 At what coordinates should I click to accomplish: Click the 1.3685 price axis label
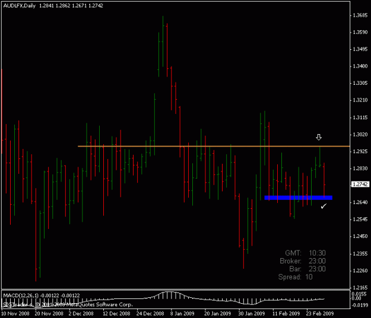(x=360, y=15)
